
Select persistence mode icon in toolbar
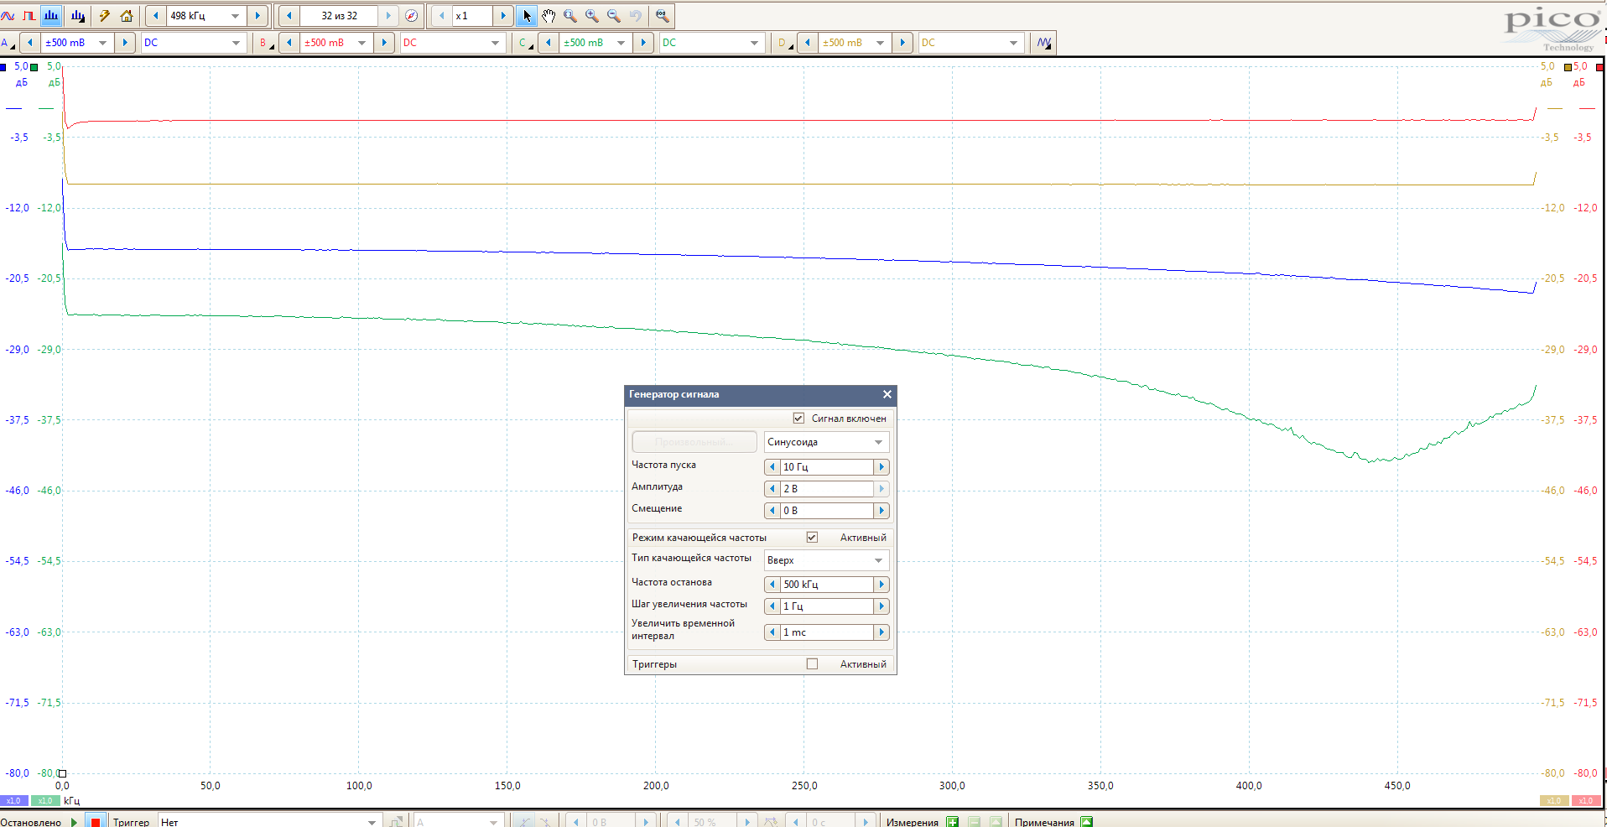pyautogui.click(x=29, y=16)
